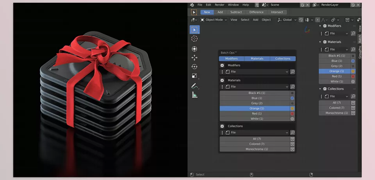Click search icon in popup Materials row
The height and width of the screenshot is (180, 375).
292,86
